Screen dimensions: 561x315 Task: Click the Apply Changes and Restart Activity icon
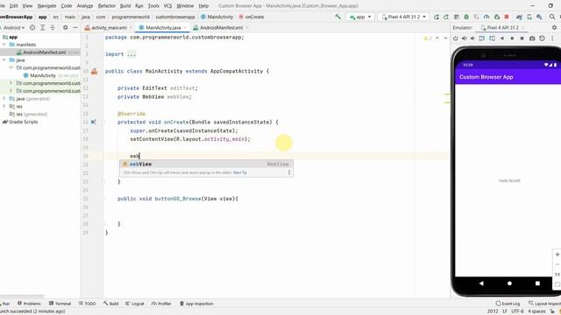(x=446, y=17)
